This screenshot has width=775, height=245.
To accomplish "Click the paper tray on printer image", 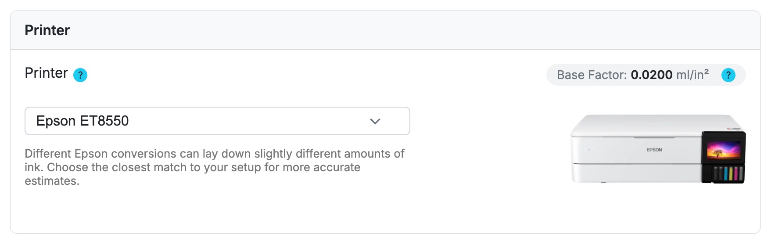I will 636,173.
